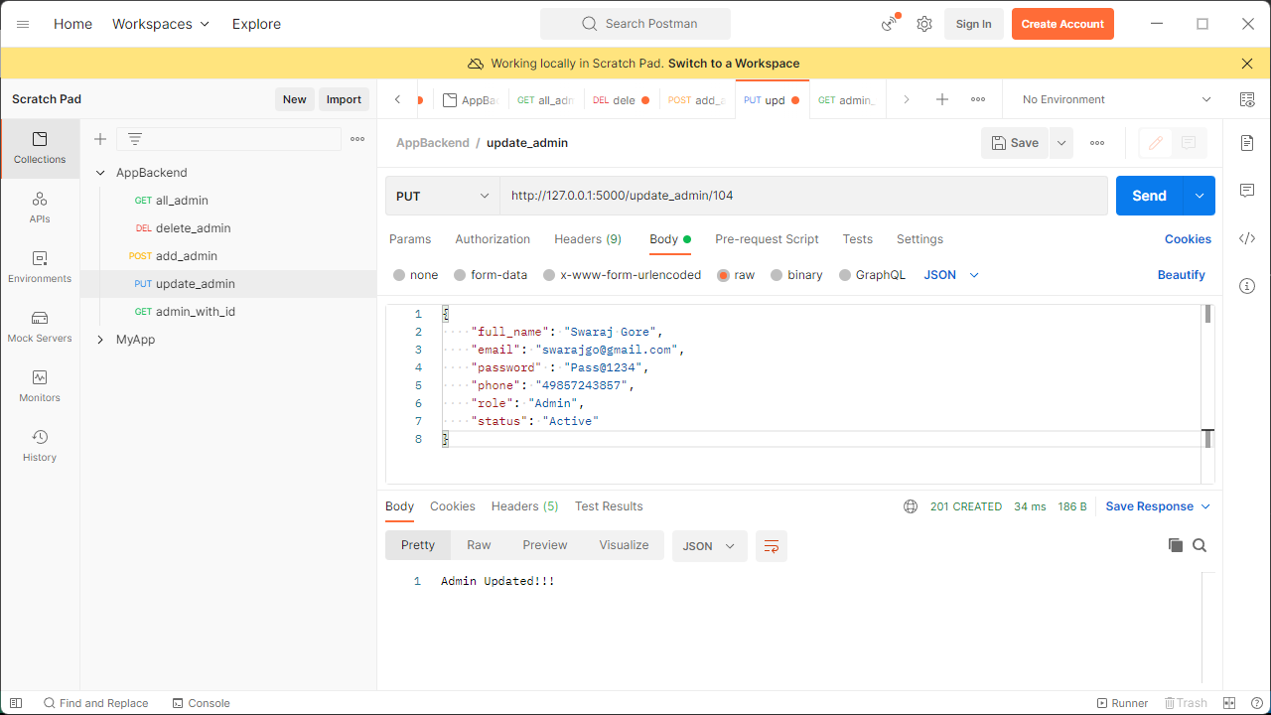The image size is (1271, 715).
Task: Open the Pre-request Script tab
Action: [x=767, y=239]
